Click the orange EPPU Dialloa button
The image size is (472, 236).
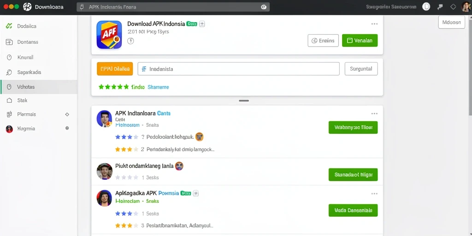115,69
